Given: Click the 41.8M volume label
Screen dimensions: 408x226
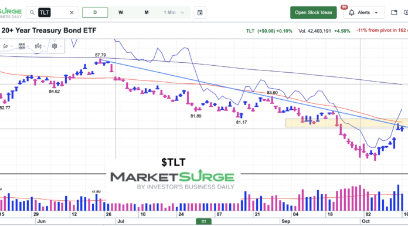Looking at the screenshot, I should [x=96, y=191].
